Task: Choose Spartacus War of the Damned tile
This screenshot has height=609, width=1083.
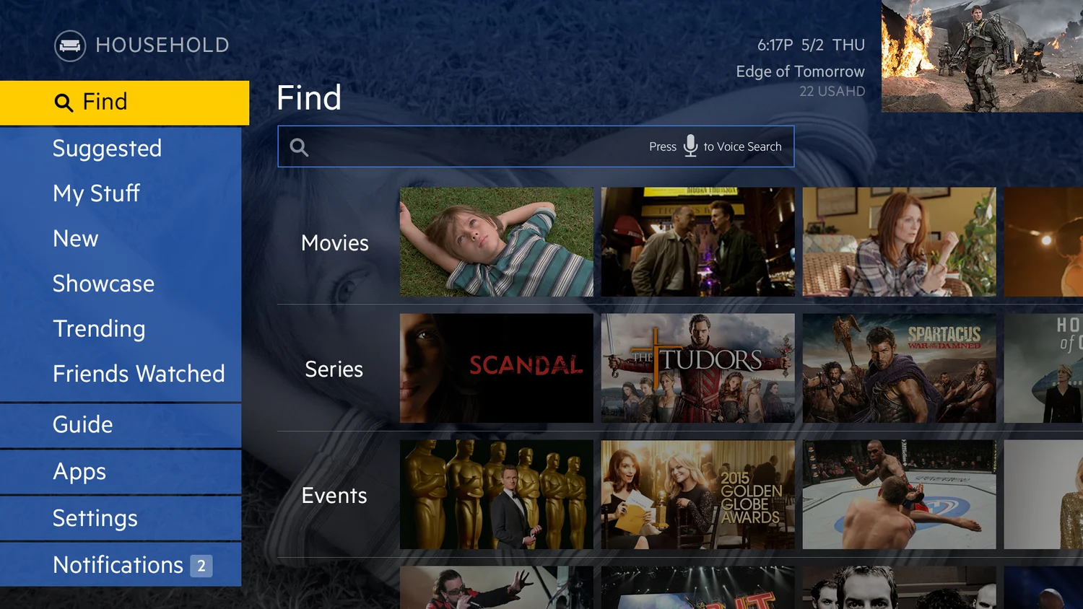Action: 900,368
